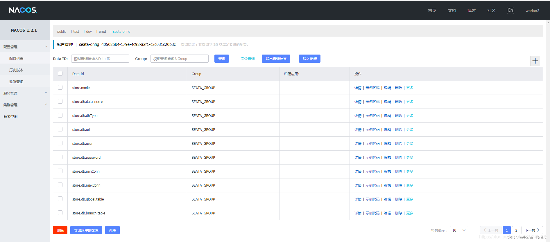Viewport: 550px width, 242px height.
Task: Click 删除 for store.db.minConn row
Action: pos(399,171)
